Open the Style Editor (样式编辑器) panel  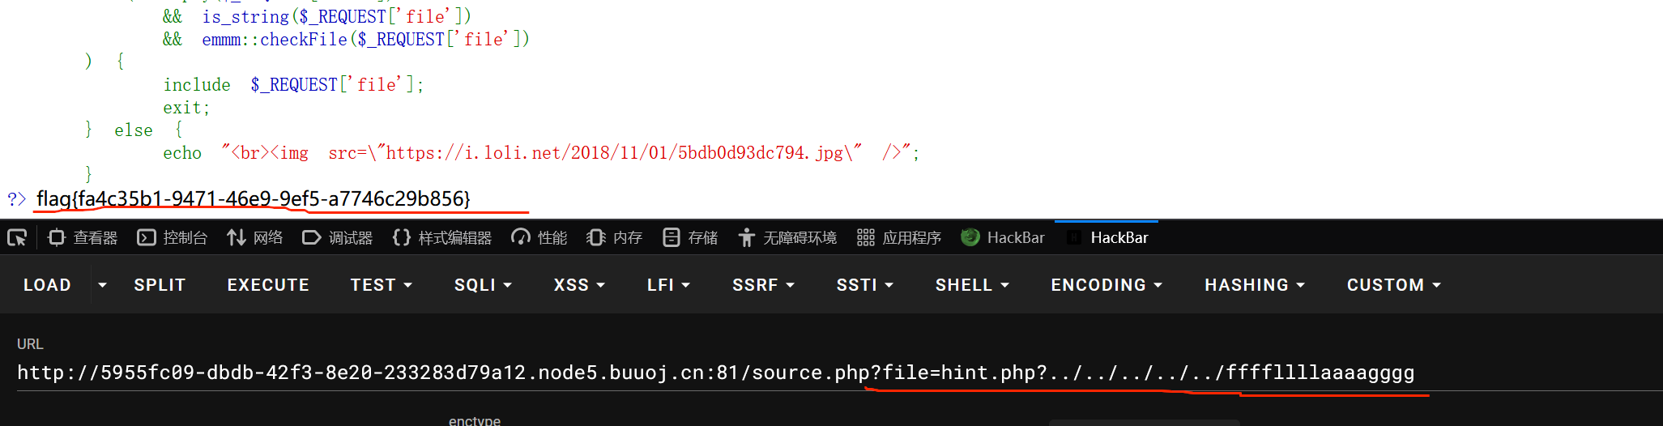(x=442, y=238)
